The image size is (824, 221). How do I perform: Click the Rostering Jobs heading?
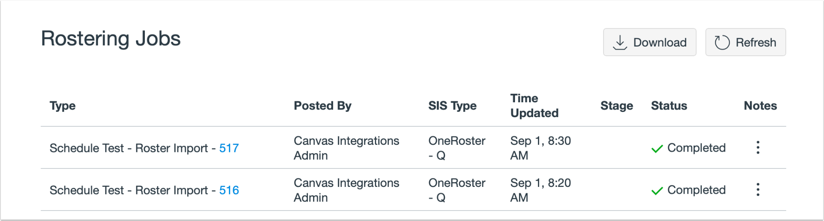tap(111, 39)
